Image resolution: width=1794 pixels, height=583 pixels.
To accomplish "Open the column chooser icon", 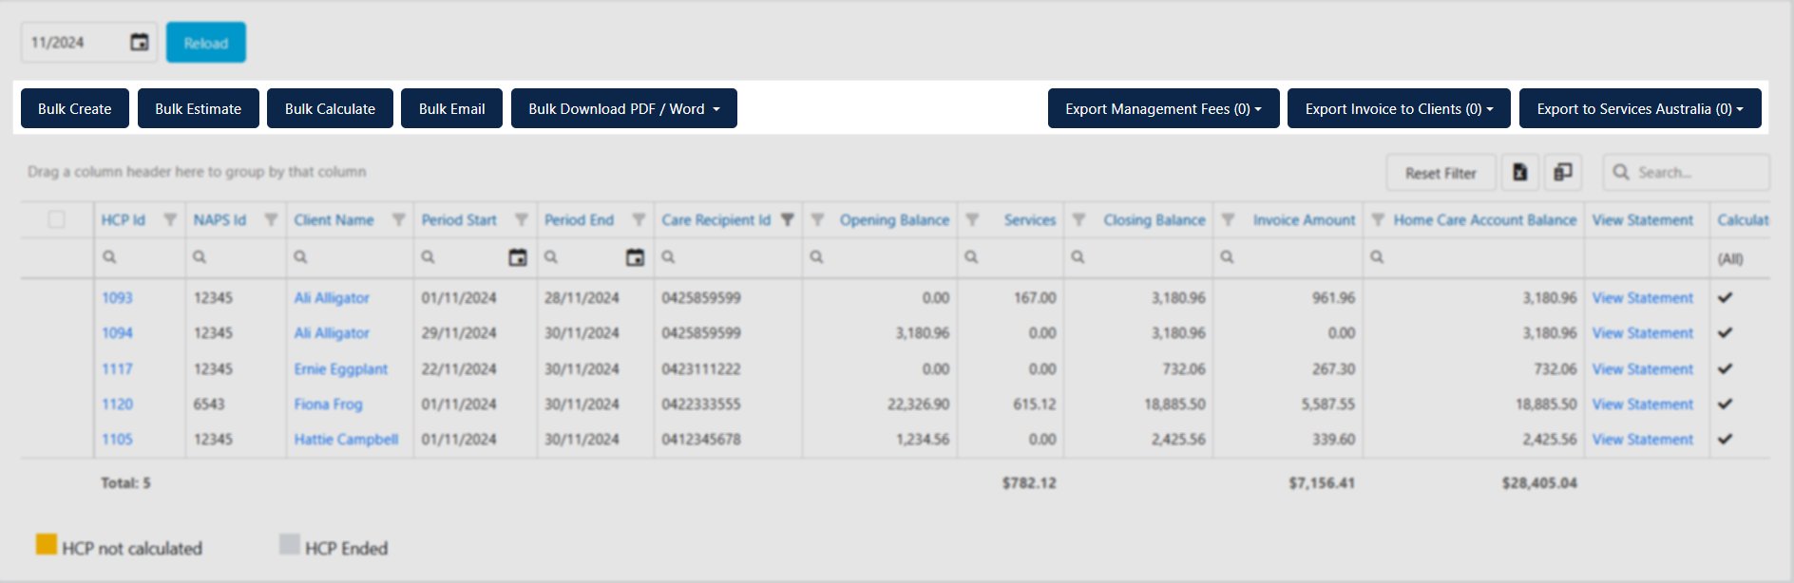I will click(1562, 172).
